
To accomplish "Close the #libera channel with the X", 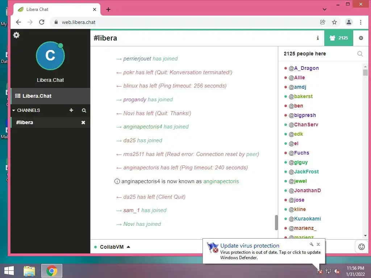I will pyautogui.click(x=83, y=122).
